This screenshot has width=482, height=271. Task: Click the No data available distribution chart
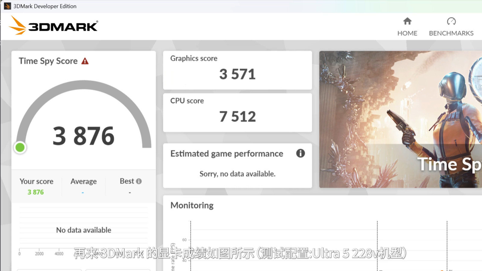click(84, 230)
